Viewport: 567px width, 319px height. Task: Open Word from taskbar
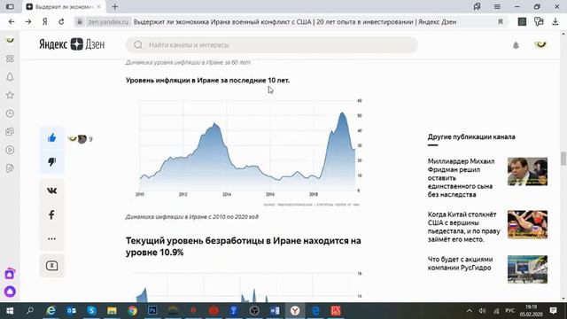[x=275, y=311]
